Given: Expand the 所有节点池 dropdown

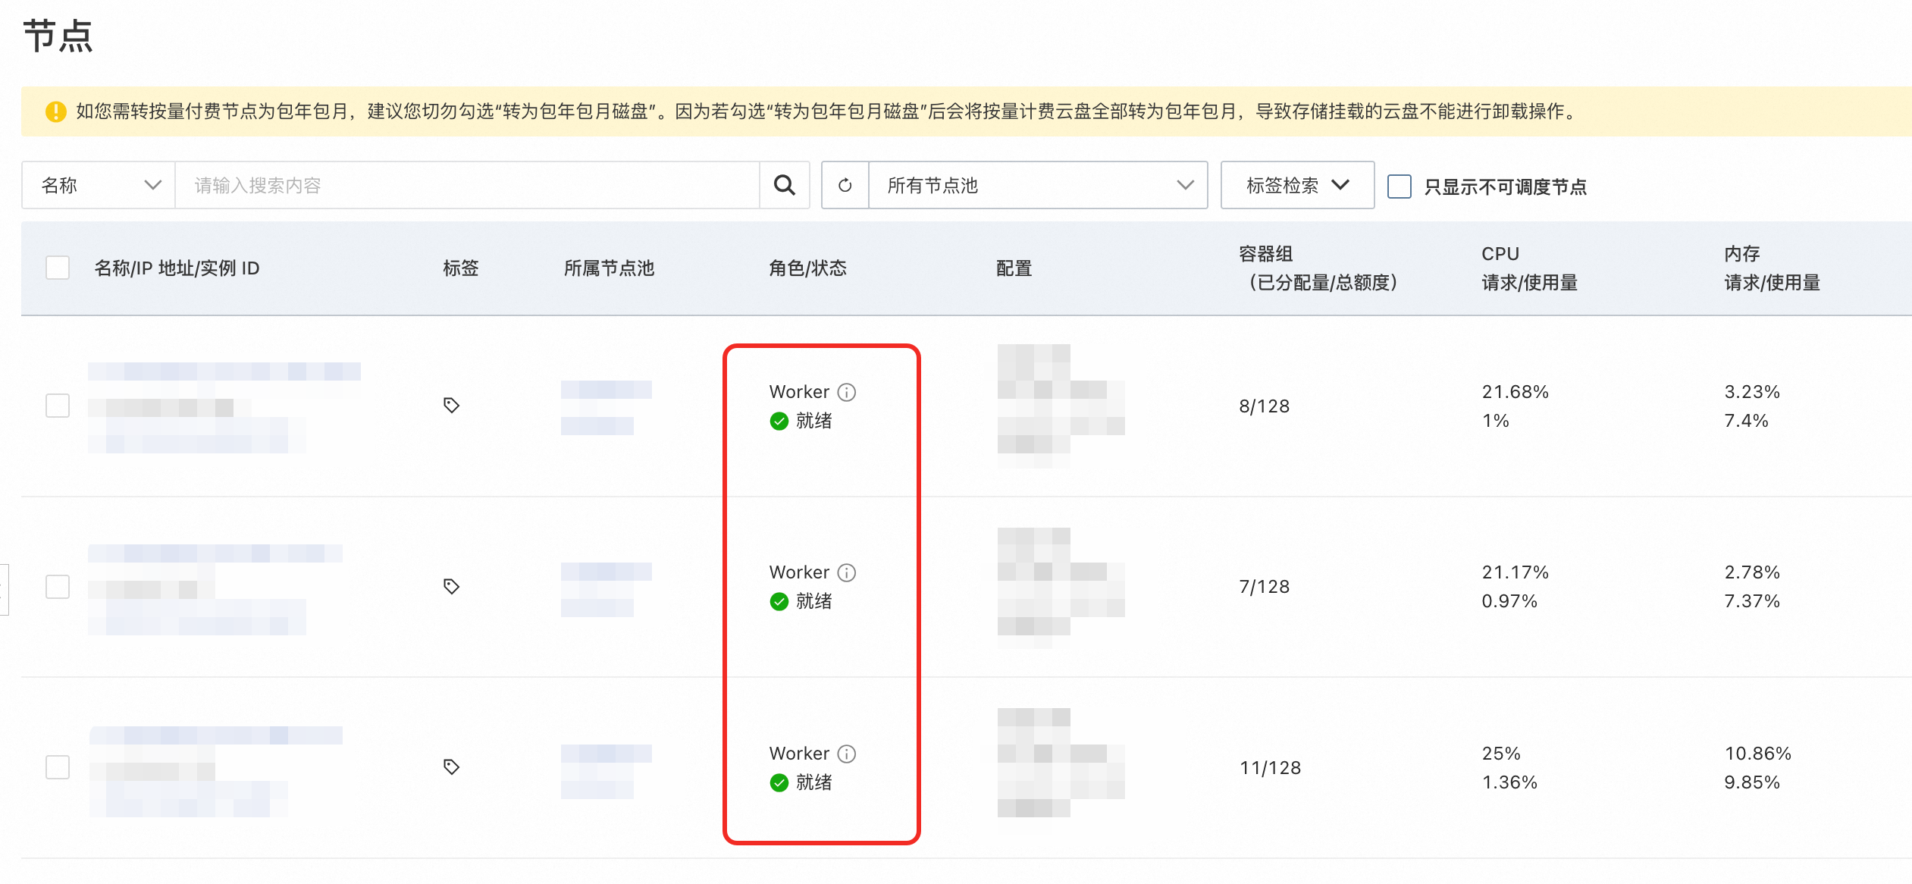Looking at the screenshot, I should click(1037, 185).
